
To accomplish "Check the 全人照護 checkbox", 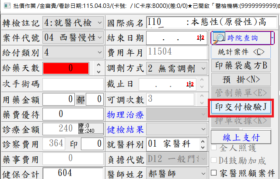I will 214,148.
